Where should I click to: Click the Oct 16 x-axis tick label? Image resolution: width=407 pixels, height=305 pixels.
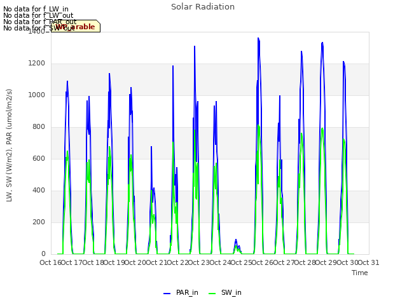pos(50,262)
